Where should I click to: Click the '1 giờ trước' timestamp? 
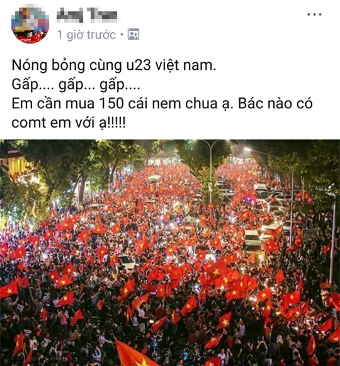click(x=86, y=35)
